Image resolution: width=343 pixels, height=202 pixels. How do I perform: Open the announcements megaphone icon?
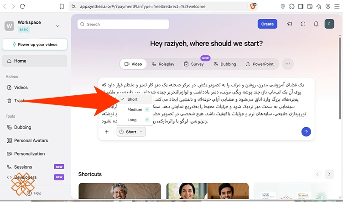(290, 24)
